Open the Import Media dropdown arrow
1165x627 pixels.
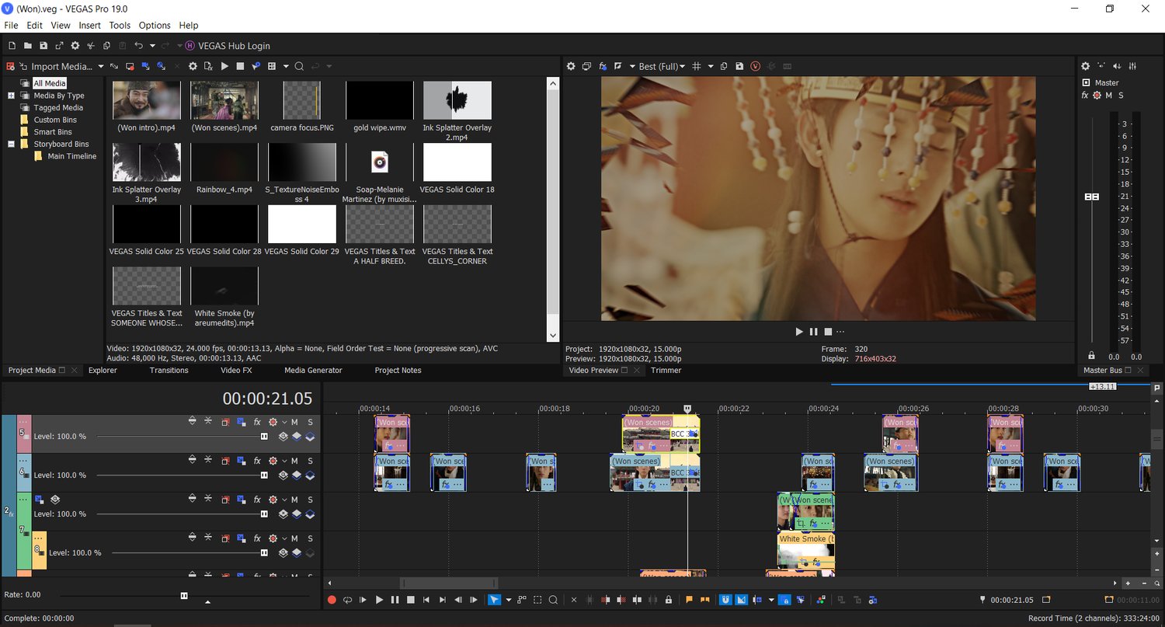point(100,67)
